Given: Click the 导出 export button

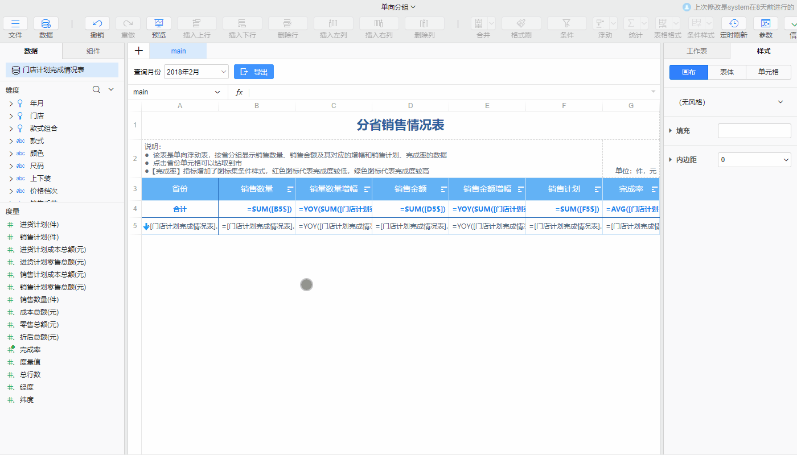Looking at the screenshot, I should pyautogui.click(x=253, y=72).
